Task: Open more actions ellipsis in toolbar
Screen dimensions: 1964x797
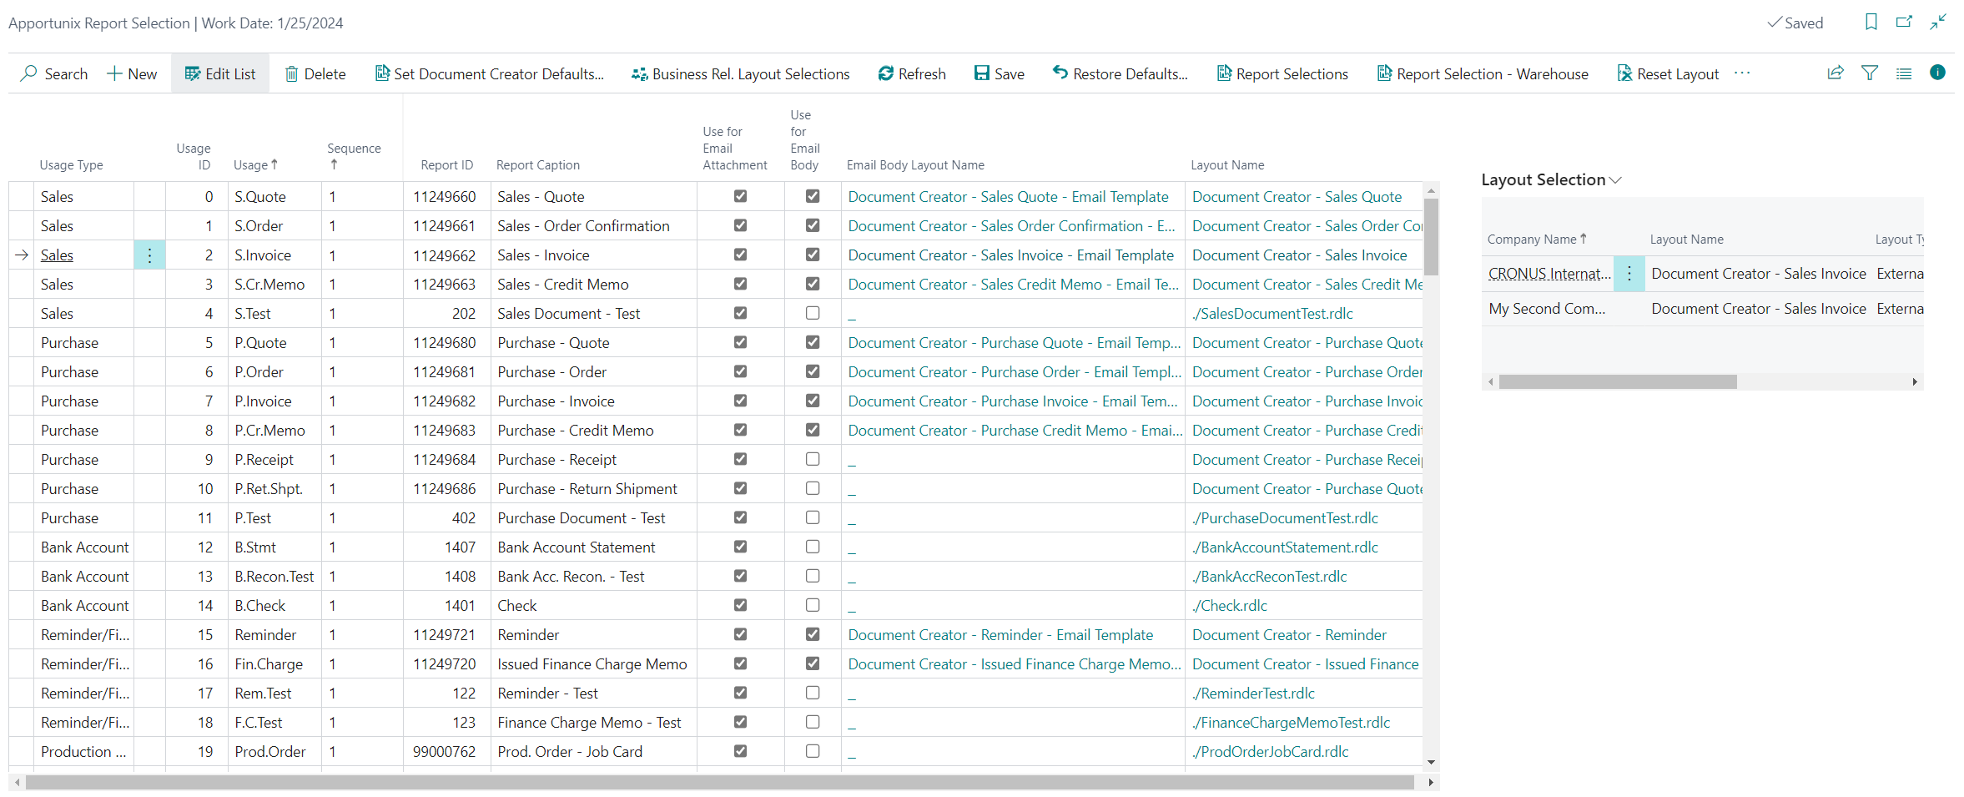Action: coord(1742,73)
